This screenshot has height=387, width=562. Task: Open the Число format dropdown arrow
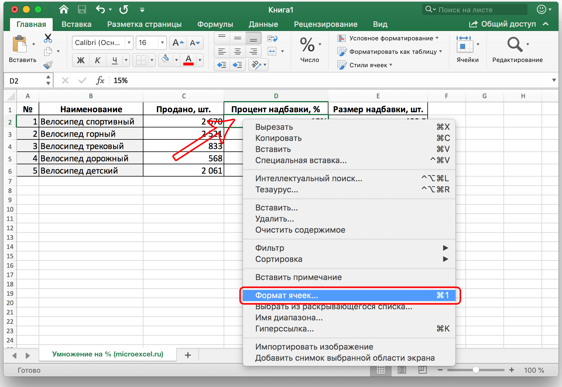tap(320, 44)
